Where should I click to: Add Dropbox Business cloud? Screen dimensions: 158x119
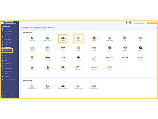pyautogui.click(x=78, y=87)
